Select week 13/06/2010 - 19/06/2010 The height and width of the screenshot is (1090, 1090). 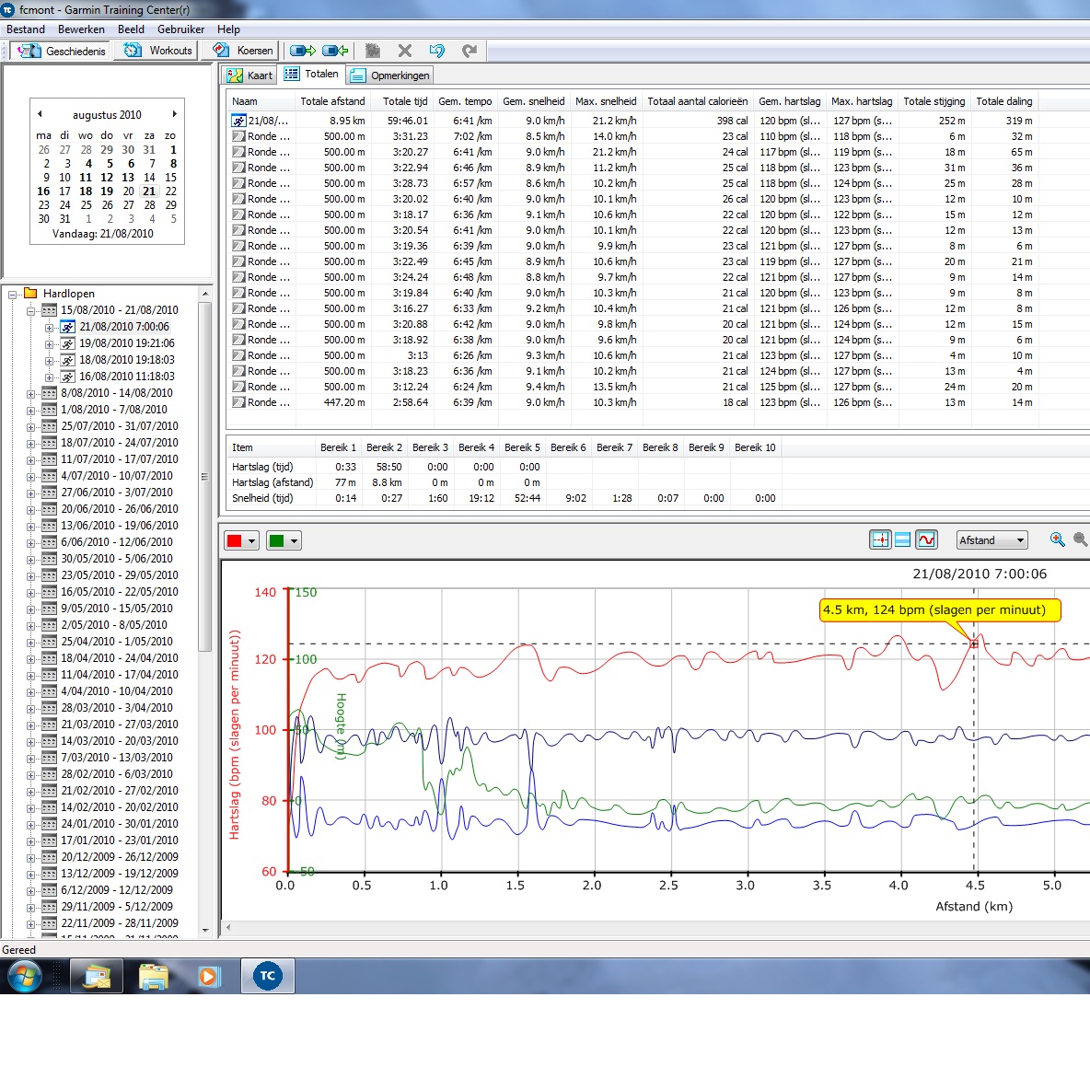pyautogui.click(x=120, y=526)
